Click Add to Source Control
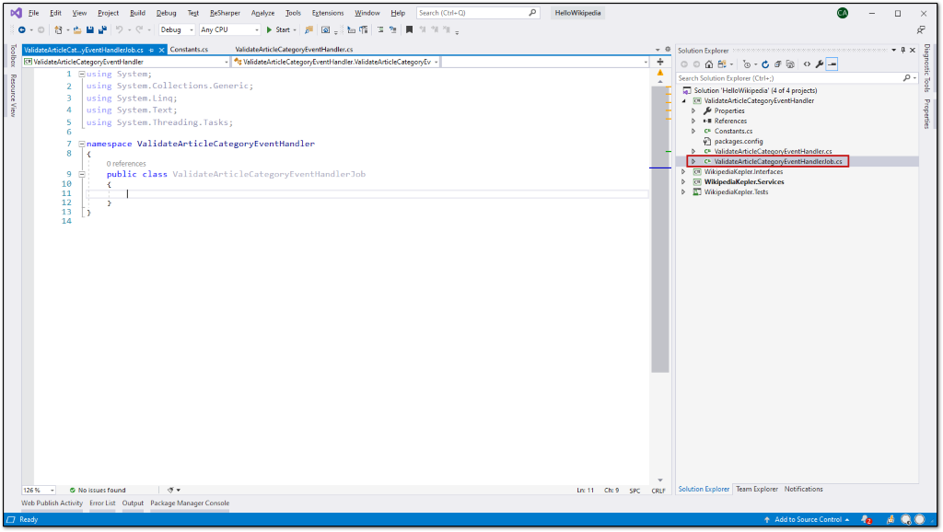This screenshot has width=943, height=532. click(807, 519)
